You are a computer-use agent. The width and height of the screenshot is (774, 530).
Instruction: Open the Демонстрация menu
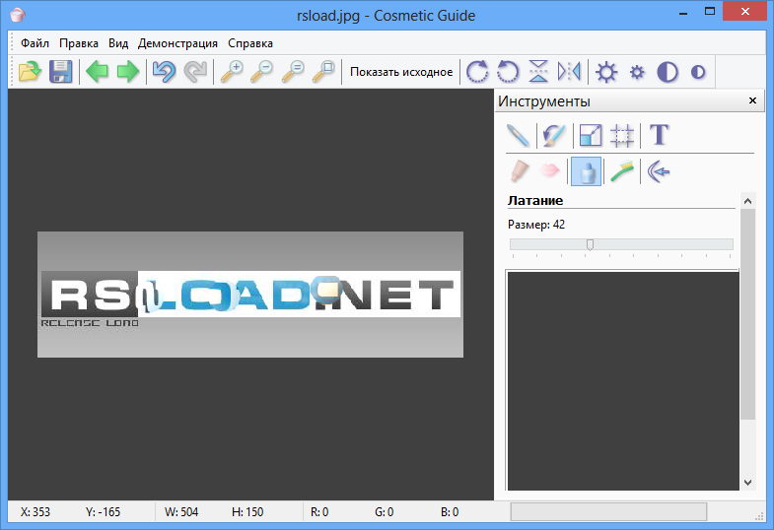click(177, 43)
